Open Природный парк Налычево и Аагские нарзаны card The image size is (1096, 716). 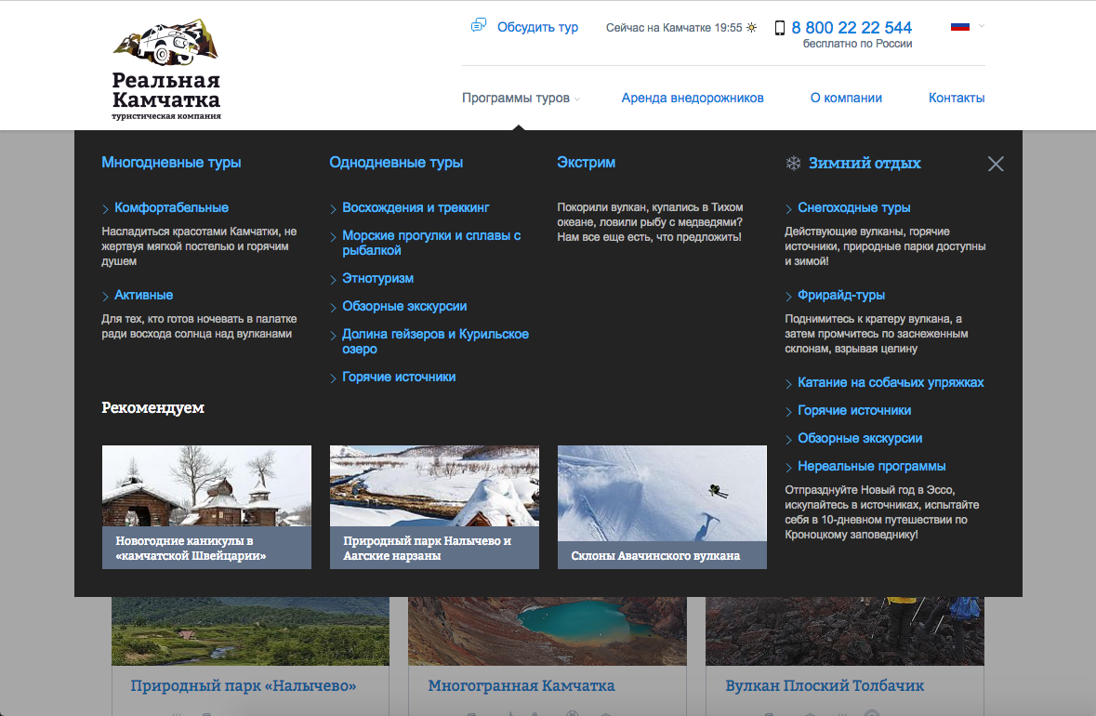tap(434, 507)
